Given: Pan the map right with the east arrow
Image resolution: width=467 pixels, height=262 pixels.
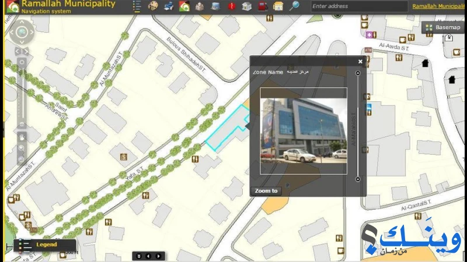Looking at the screenshot, I should point(32,32).
